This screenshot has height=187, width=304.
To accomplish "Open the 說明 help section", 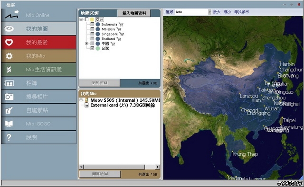I will tap(38, 137).
